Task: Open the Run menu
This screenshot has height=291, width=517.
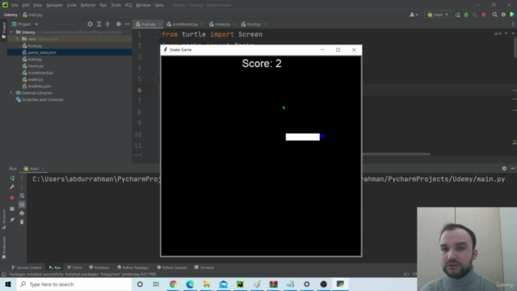Action: [x=103, y=5]
